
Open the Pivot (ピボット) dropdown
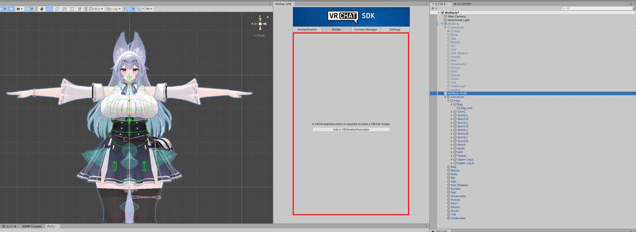click(96, 9)
